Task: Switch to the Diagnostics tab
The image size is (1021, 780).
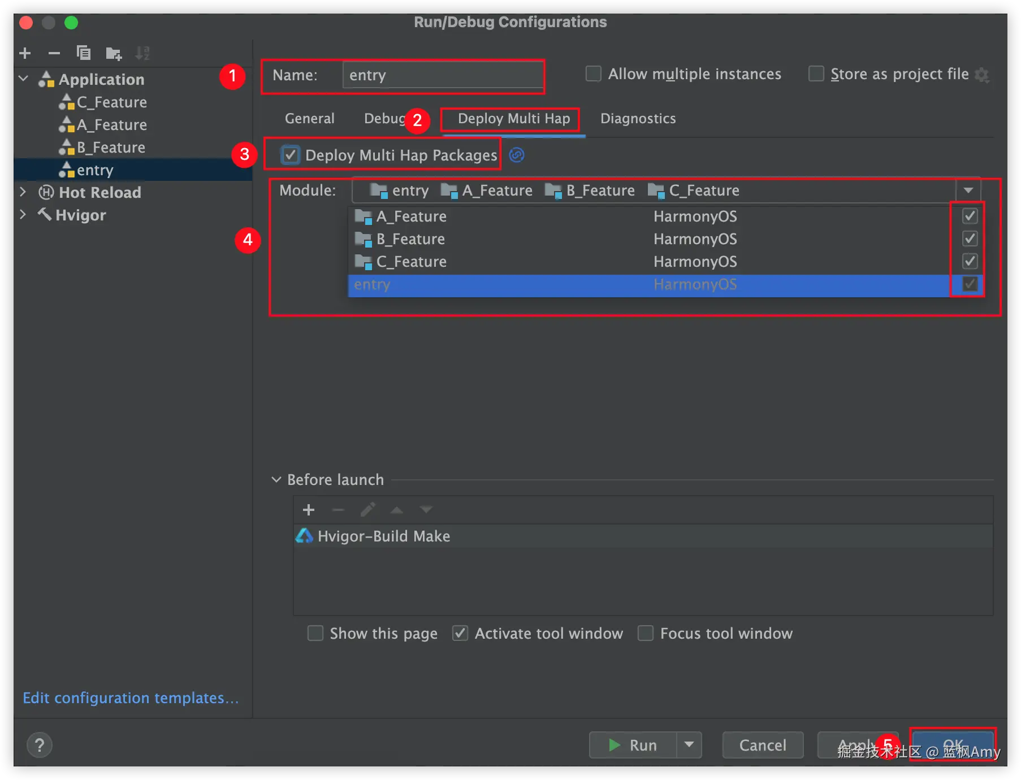Action: (638, 119)
